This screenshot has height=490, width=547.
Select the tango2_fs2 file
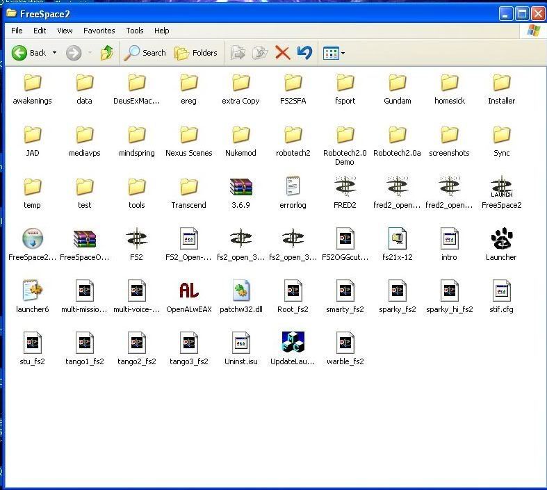[136, 349]
